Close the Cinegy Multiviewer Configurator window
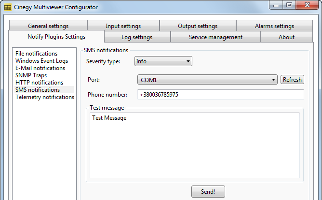322x200 pixels. (307, 5)
